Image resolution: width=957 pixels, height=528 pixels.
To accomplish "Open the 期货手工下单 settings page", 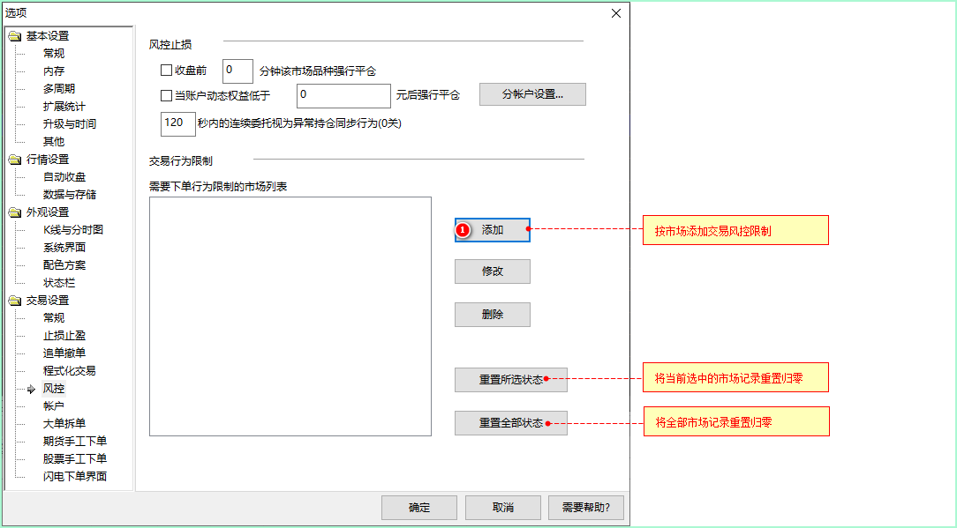I will 74,441.
